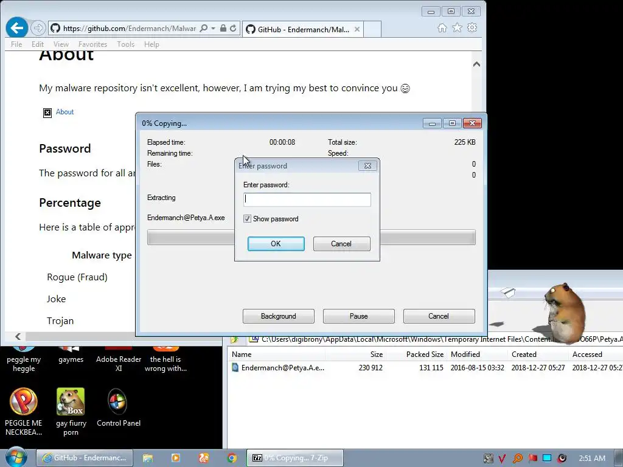Open the Tools menu

click(x=125, y=44)
